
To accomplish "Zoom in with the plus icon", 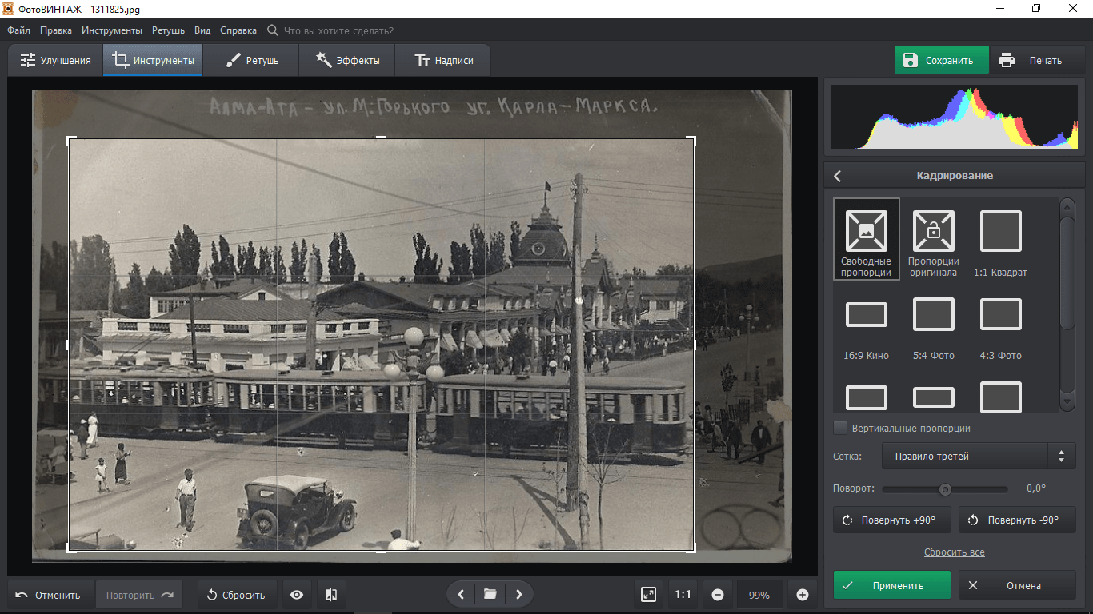I will click(803, 595).
